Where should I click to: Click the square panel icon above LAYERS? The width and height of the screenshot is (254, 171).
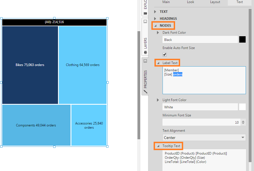(145, 21)
